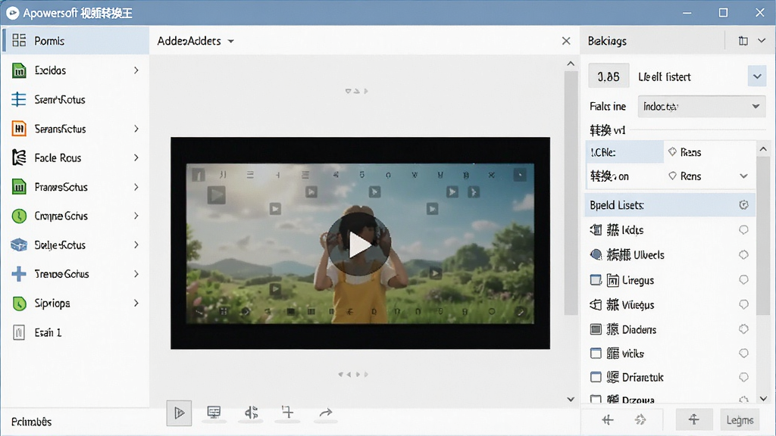Image resolution: width=776 pixels, height=436 pixels.
Task: Toggle the Liregus row circle
Action: click(743, 280)
